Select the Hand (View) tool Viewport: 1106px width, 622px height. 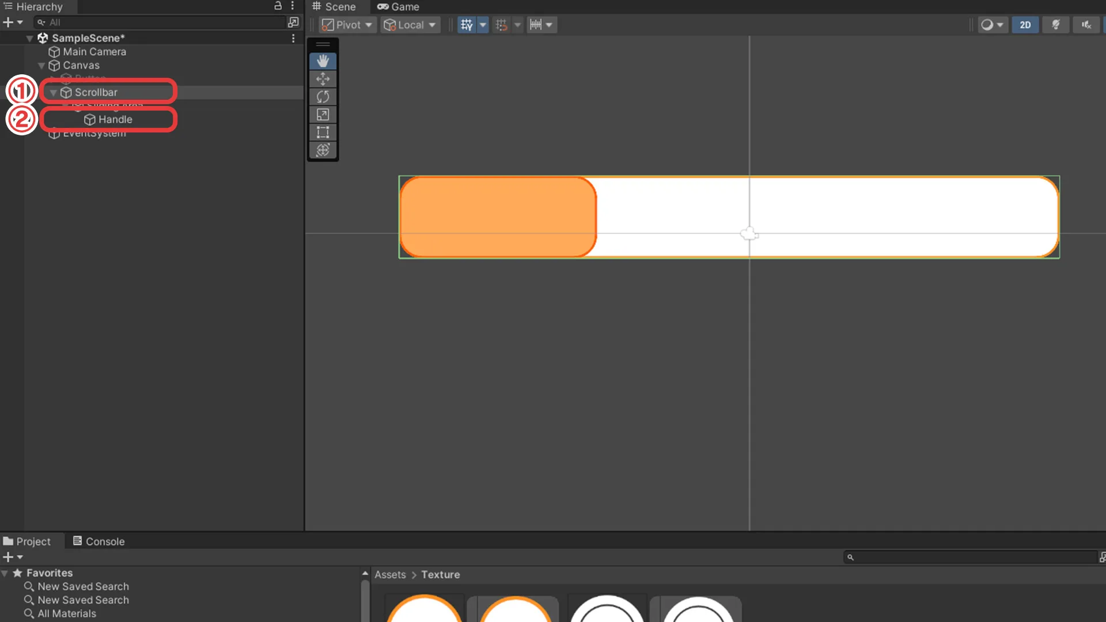323,61
